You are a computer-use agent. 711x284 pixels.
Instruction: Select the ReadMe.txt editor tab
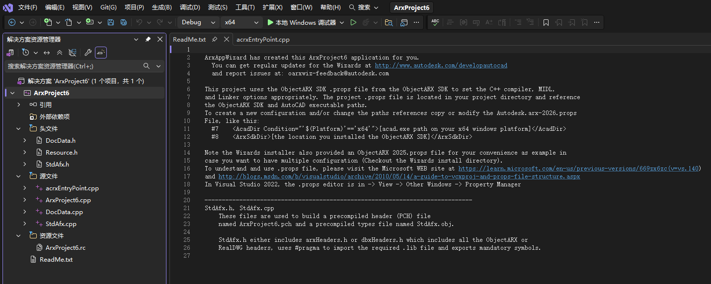[189, 40]
